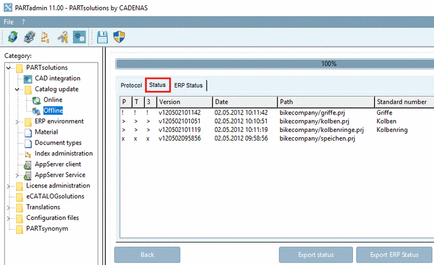Click version cell v120502101142
The width and height of the screenshot is (434, 265).
pyautogui.click(x=179, y=113)
